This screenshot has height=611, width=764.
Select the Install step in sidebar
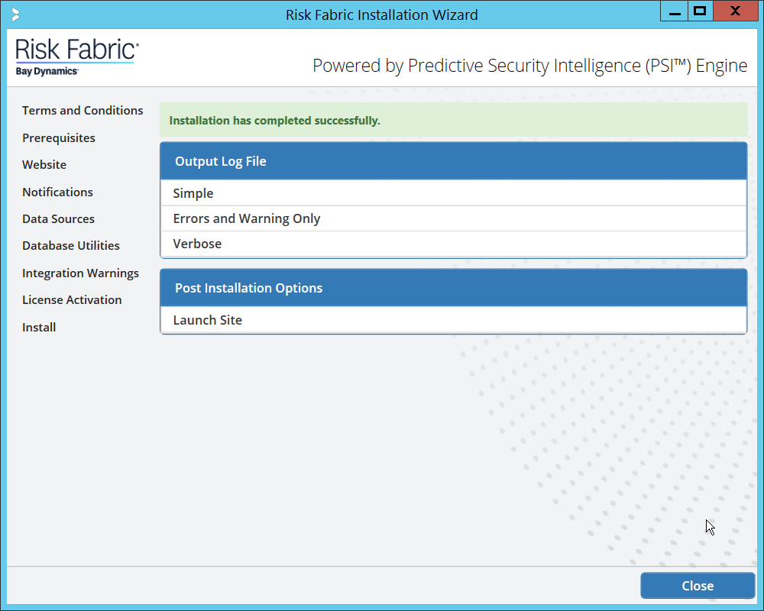(x=39, y=328)
